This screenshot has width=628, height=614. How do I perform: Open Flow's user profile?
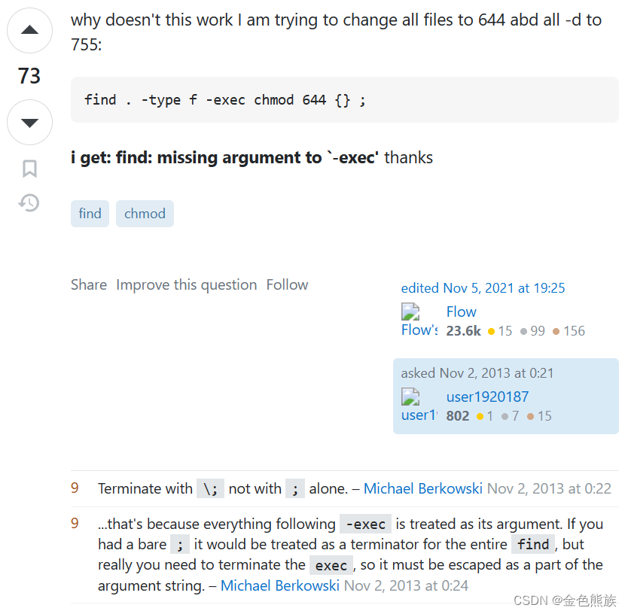tap(461, 312)
